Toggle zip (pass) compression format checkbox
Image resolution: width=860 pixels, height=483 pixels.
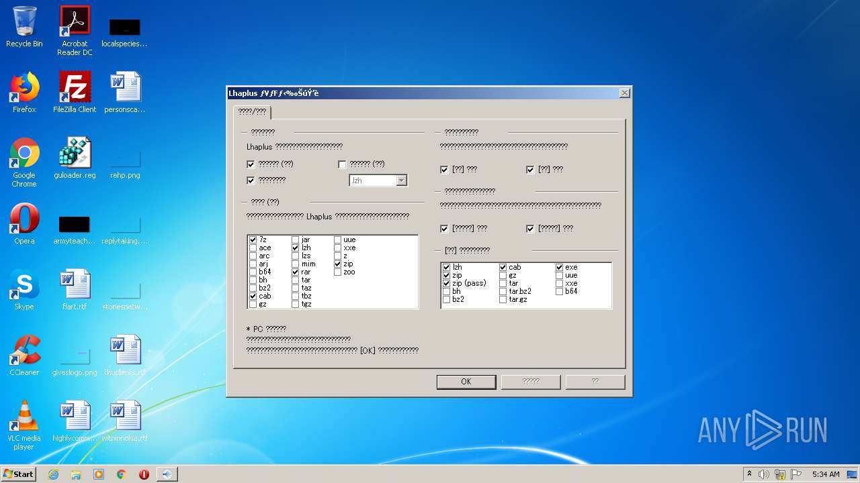coord(447,283)
